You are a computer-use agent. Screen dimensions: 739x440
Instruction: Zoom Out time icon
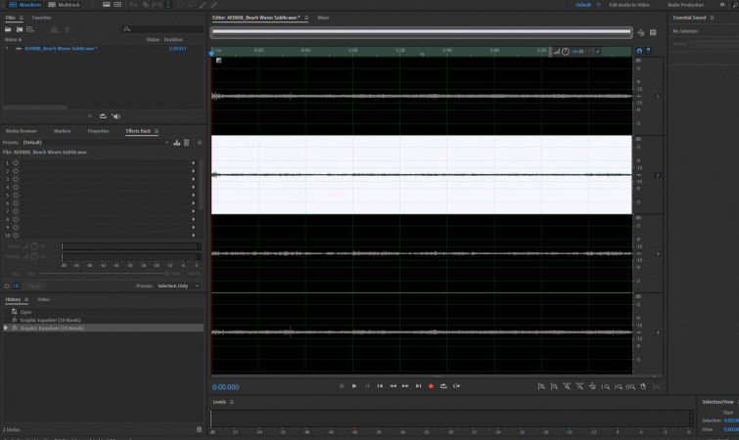pos(579,386)
